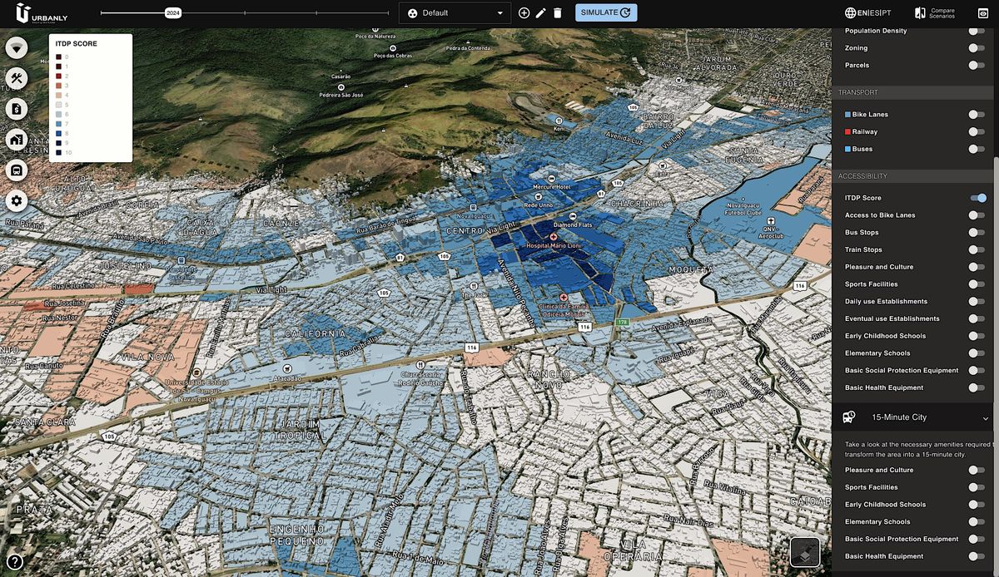
Task: Open the hammer and wrench tools panel
Action: pos(17,78)
